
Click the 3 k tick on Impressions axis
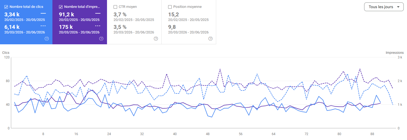pyautogui.click(x=400, y=57)
